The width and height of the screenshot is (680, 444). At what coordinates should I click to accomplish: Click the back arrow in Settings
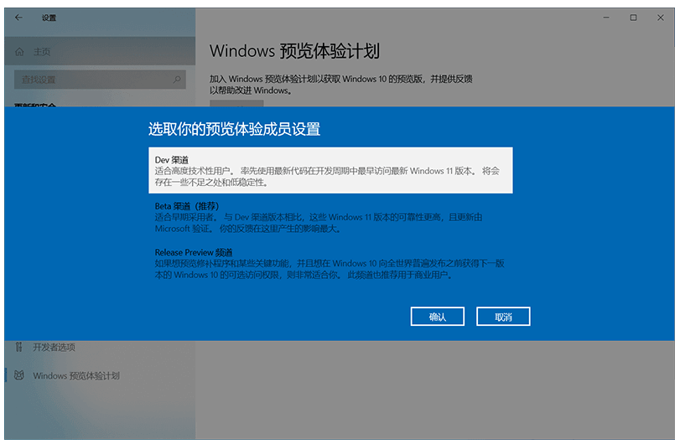click(x=18, y=18)
